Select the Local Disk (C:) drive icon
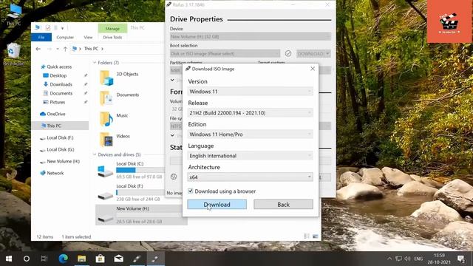The image size is (473, 266). [x=105, y=171]
